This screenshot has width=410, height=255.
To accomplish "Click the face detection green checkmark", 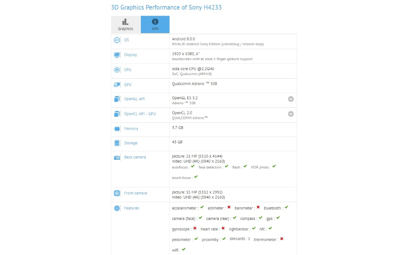I will click(x=226, y=166).
